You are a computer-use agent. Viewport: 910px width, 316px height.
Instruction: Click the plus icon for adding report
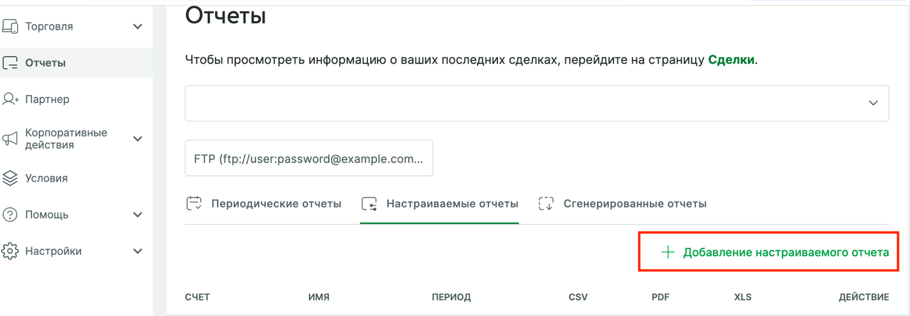pyautogui.click(x=668, y=252)
